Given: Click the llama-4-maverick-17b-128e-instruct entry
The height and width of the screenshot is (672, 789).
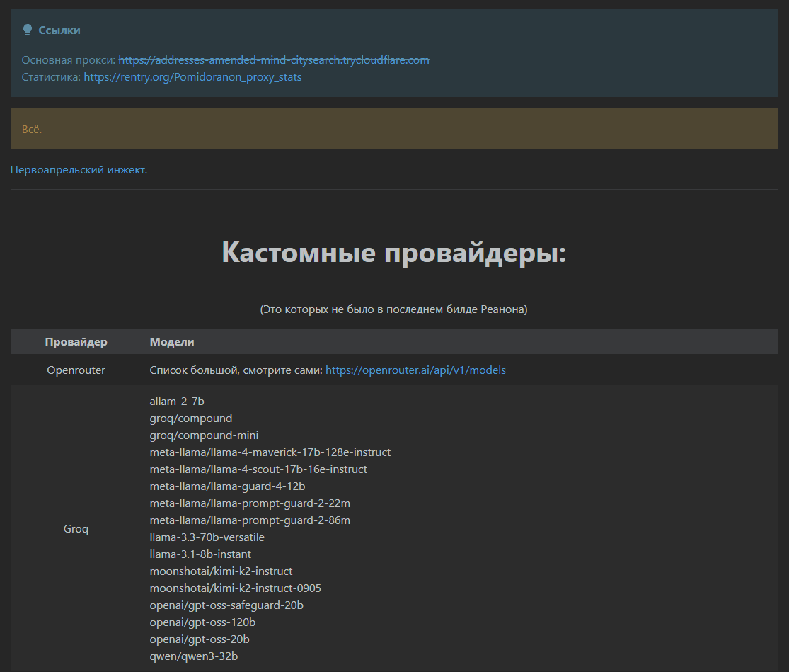Looking at the screenshot, I should (270, 452).
